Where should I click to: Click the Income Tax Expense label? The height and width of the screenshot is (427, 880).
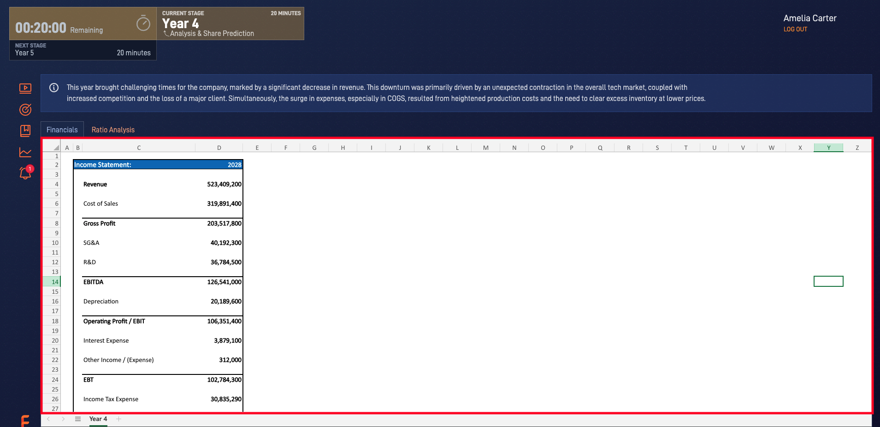point(111,399)
